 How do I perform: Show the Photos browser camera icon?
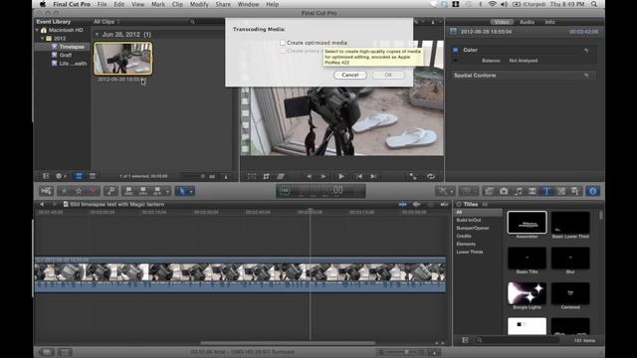coord(504,191)
